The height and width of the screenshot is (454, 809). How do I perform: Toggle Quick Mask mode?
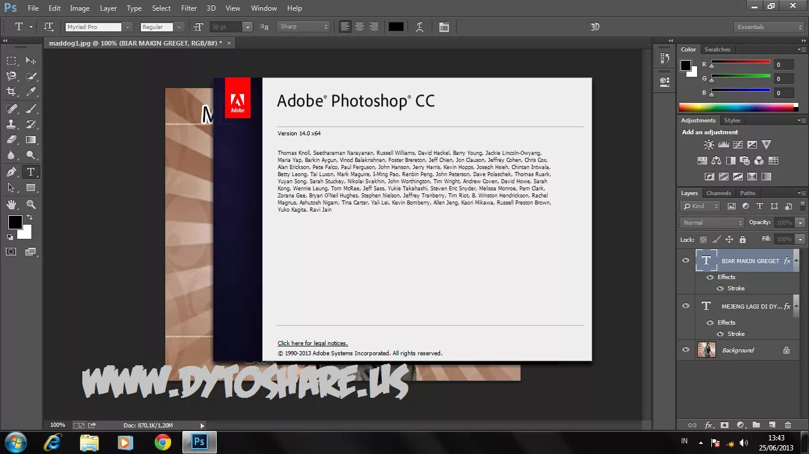pos(11,251)
